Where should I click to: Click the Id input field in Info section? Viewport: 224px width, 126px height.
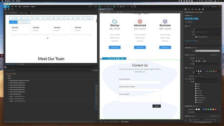[208, 29]
